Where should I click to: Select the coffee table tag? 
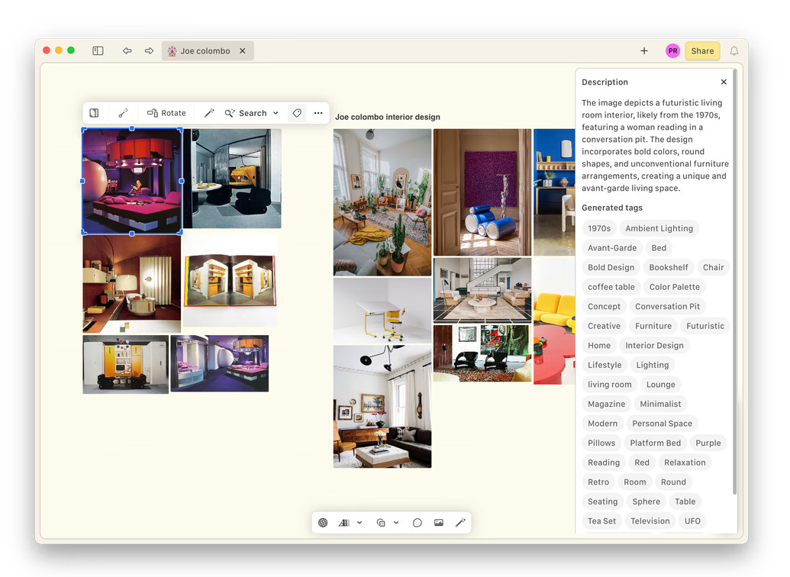611,287
